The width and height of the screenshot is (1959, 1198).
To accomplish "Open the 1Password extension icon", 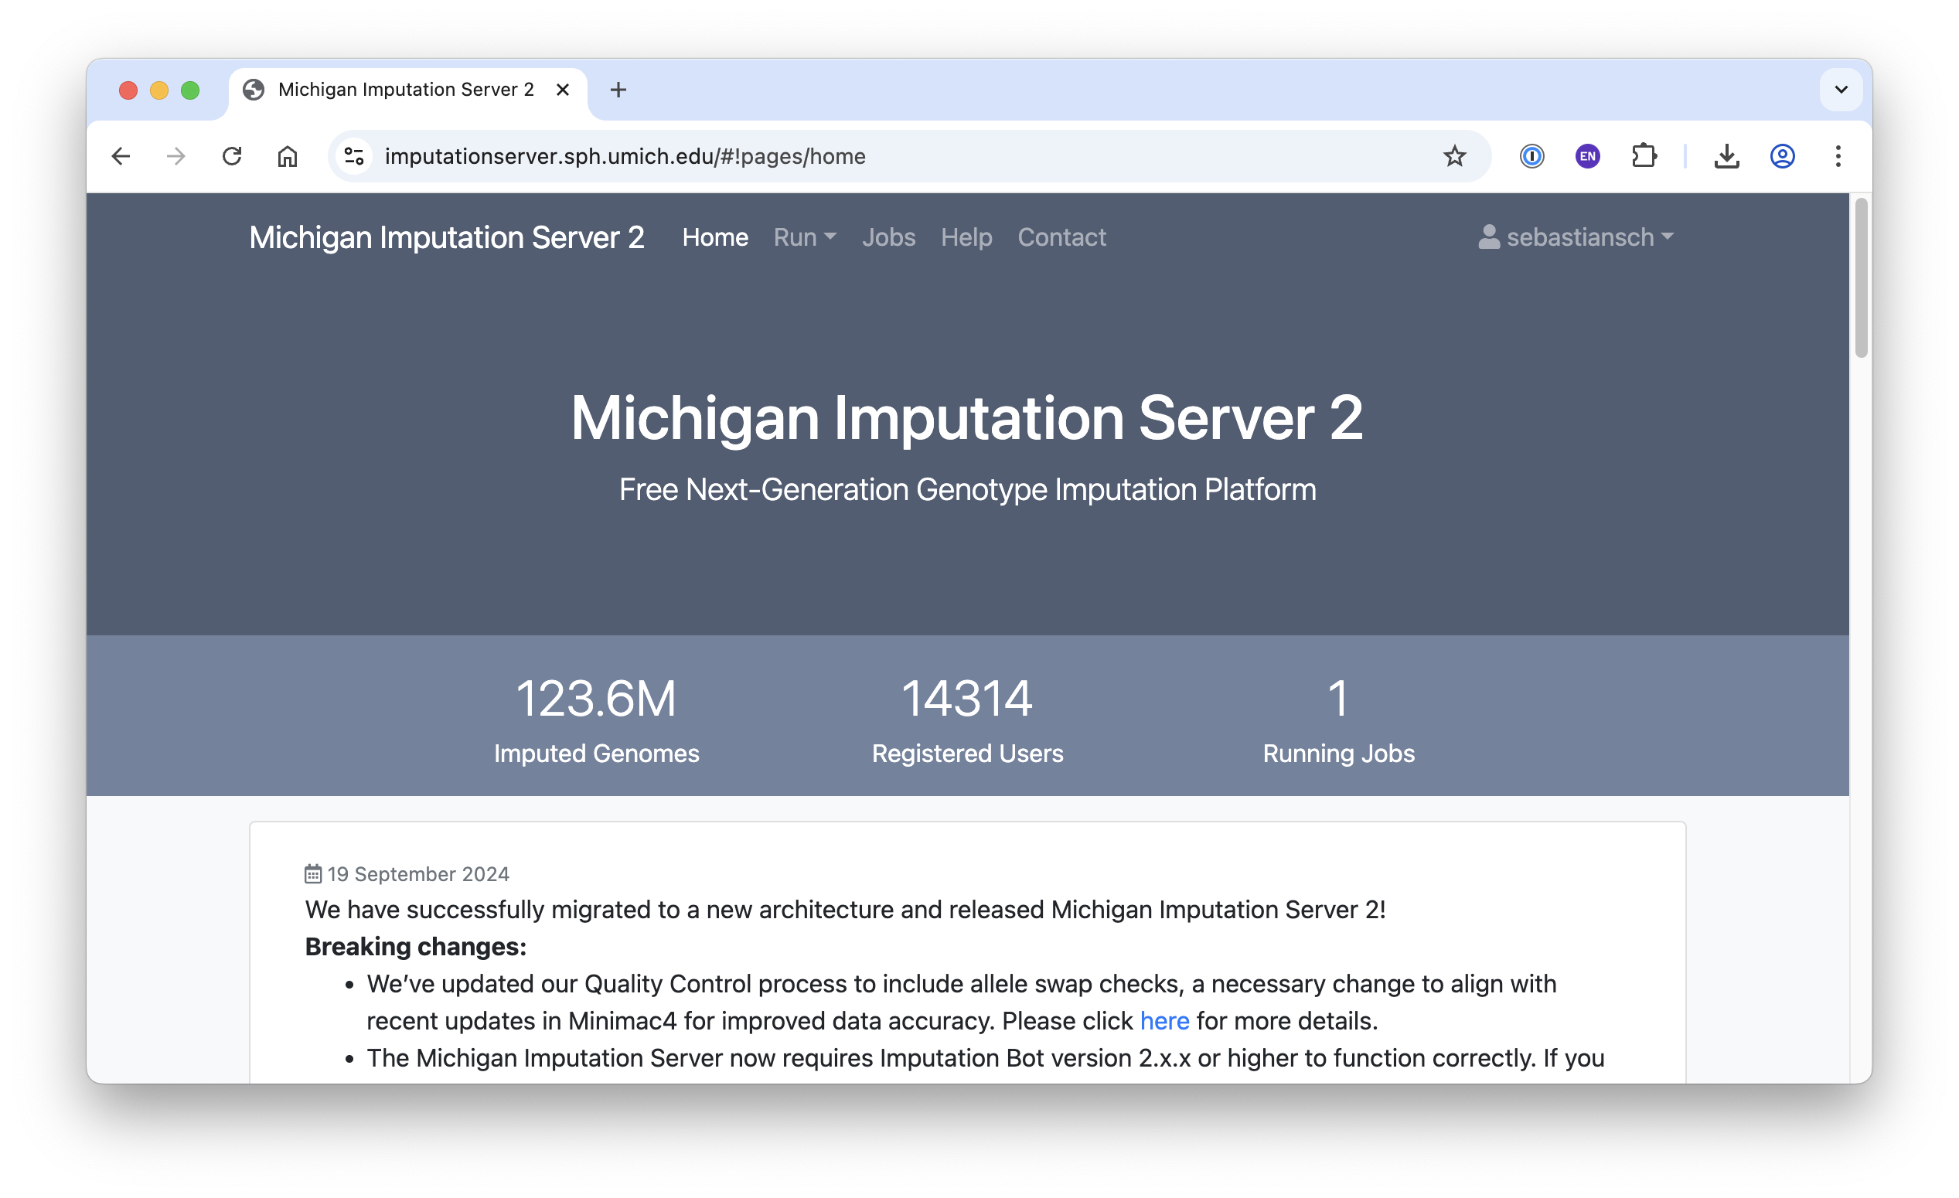I will (x=1531, y=157).
